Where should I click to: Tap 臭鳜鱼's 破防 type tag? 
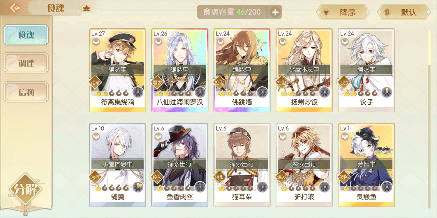click(344, 177)
